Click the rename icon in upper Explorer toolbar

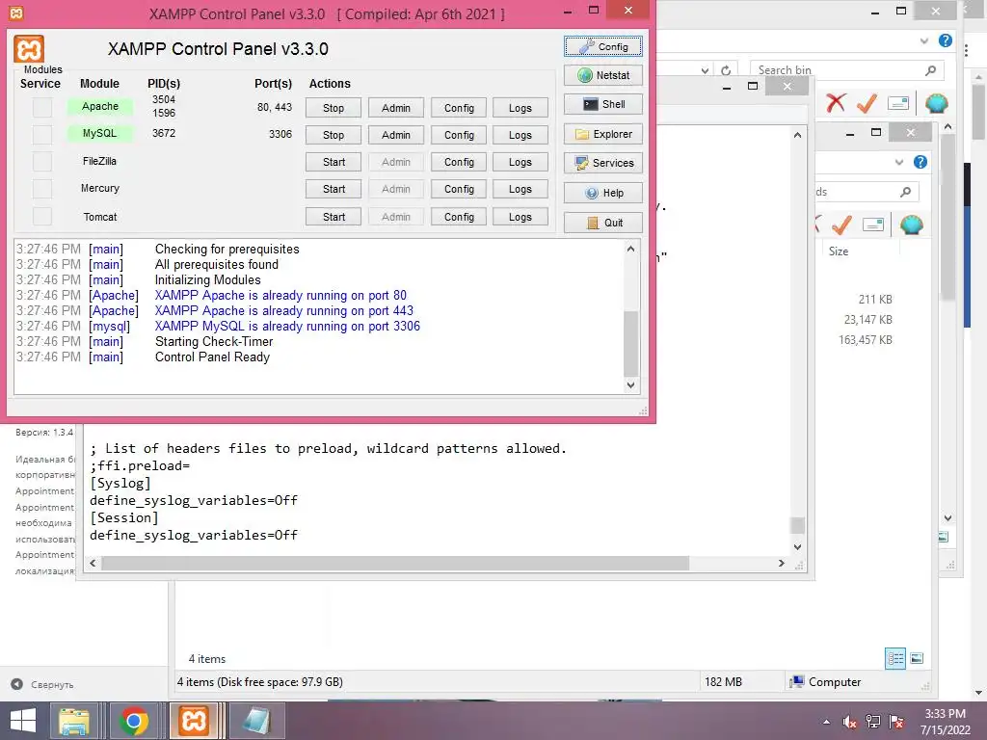898,102
